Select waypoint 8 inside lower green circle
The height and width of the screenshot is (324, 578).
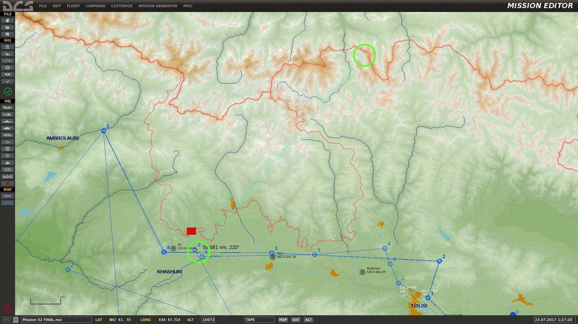coord(195,250)
